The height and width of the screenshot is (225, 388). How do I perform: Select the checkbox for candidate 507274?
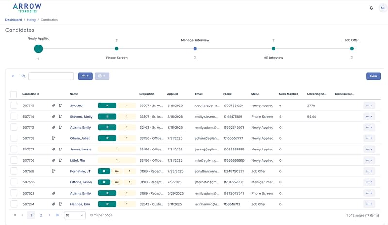[14, 204]
